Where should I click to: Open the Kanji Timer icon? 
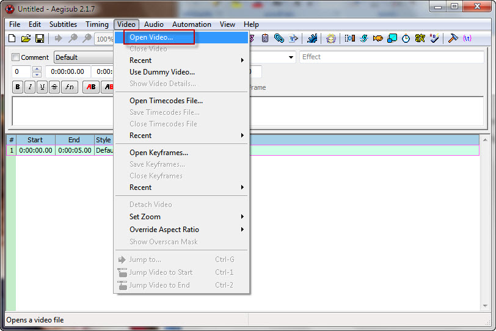[x=420, y=38]
